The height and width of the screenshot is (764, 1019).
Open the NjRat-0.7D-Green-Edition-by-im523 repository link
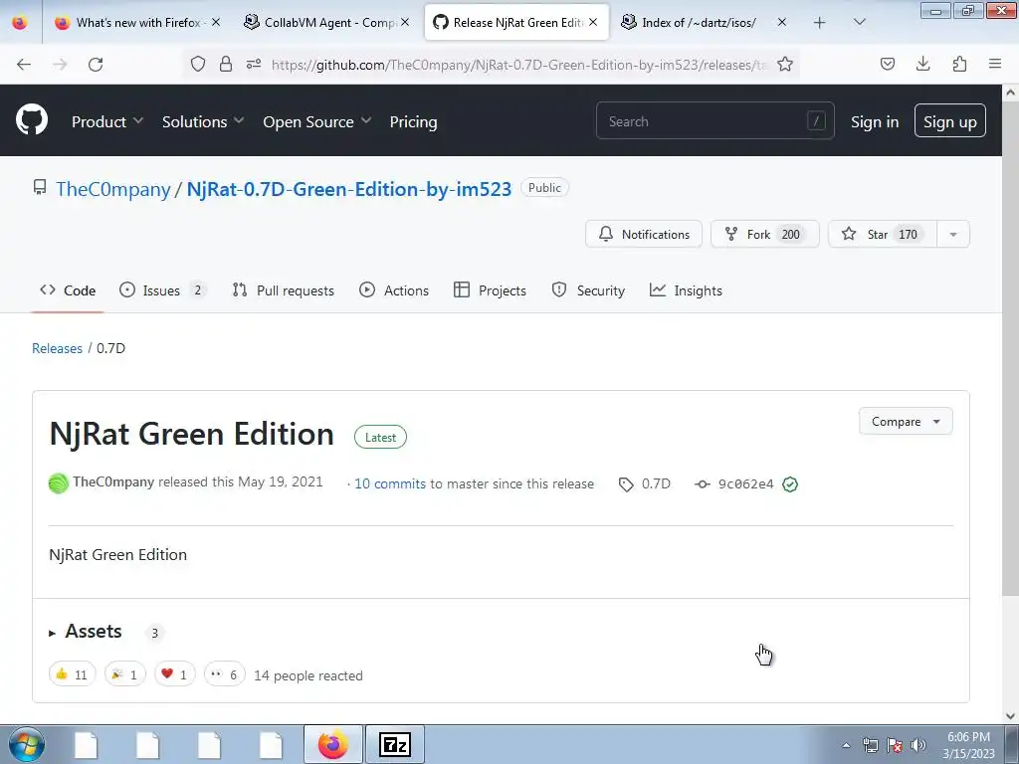tap(349, 189)
